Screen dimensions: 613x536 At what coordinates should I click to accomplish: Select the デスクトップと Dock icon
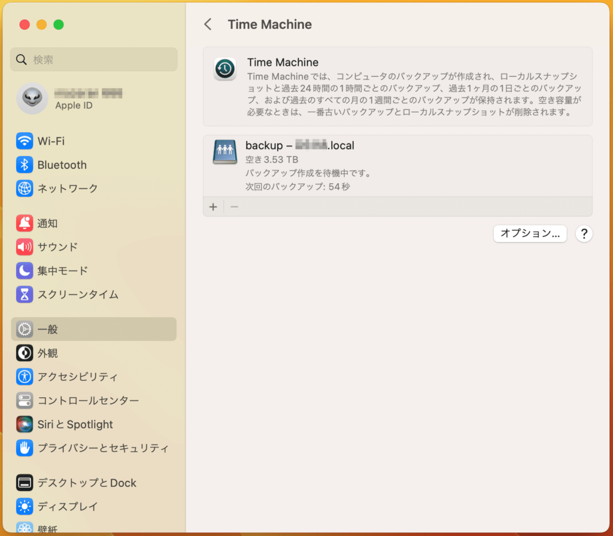pyautogui.click(x=24, y=483)
